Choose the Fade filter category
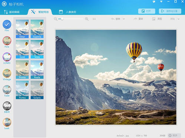Viewport: 185px width, 138px height. 7,90
